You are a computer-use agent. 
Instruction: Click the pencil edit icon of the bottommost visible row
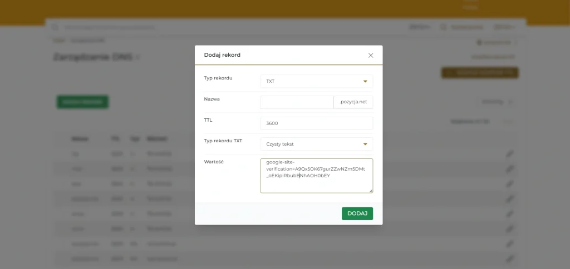510,259
